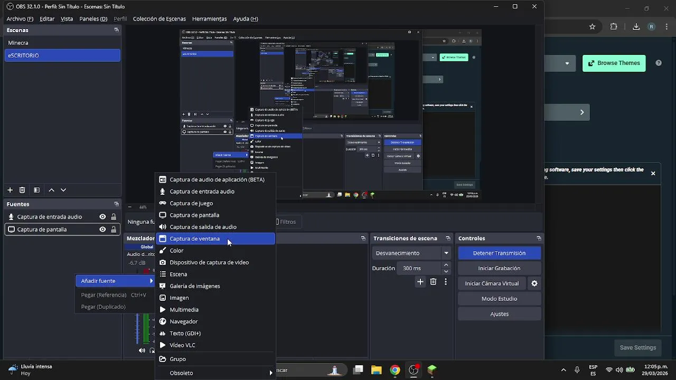
Task: Open virtual camera settings gear icon
Action: [534, 283]
